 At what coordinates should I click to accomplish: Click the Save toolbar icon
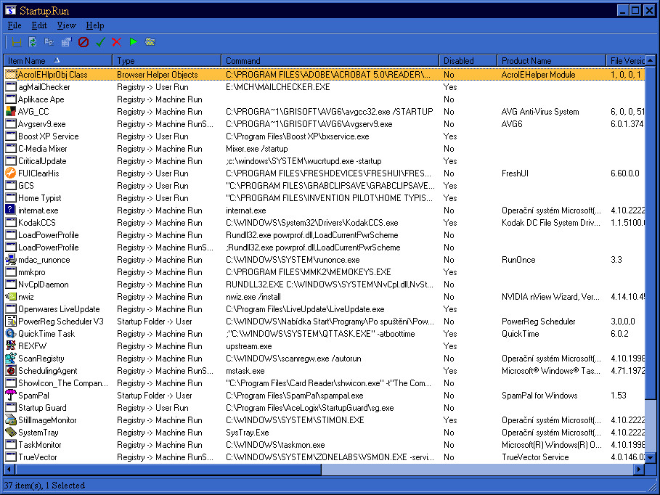[17, 41]
